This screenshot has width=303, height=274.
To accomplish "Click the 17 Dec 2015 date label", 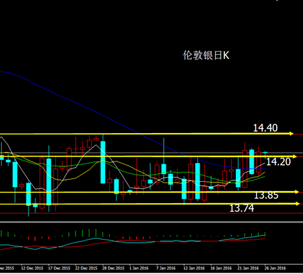I will click(59, 268).
